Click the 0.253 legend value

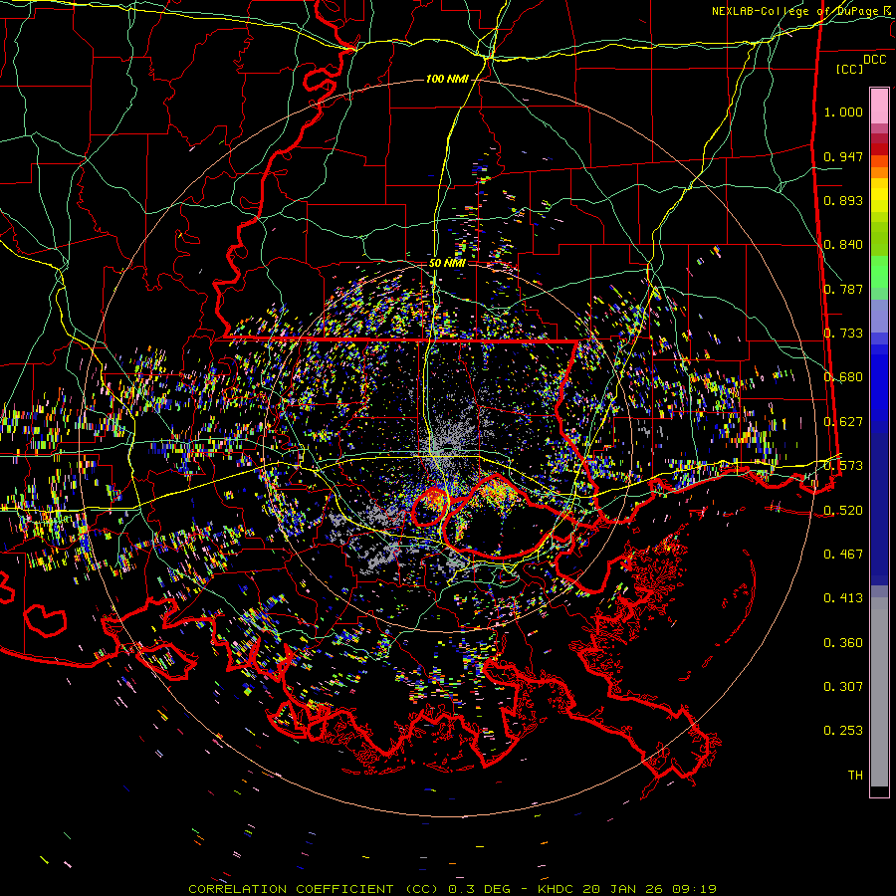[x=843, y=731]
